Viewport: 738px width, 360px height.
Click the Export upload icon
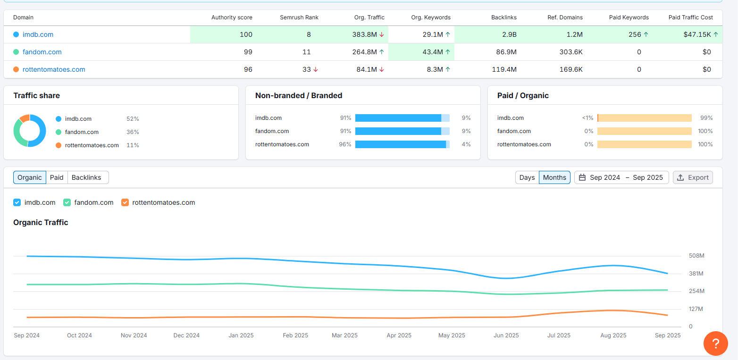coord(680,177)
